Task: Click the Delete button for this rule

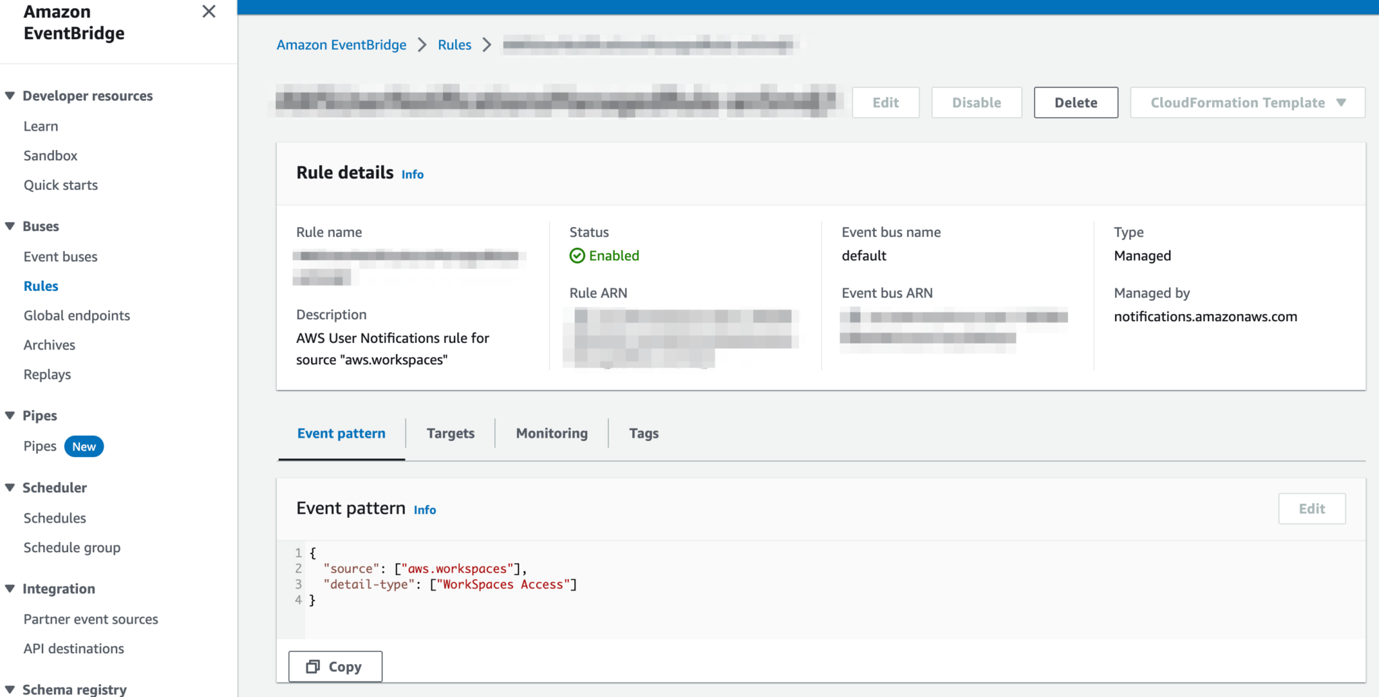Action: pyautogui.click(x=1075, y=102)
